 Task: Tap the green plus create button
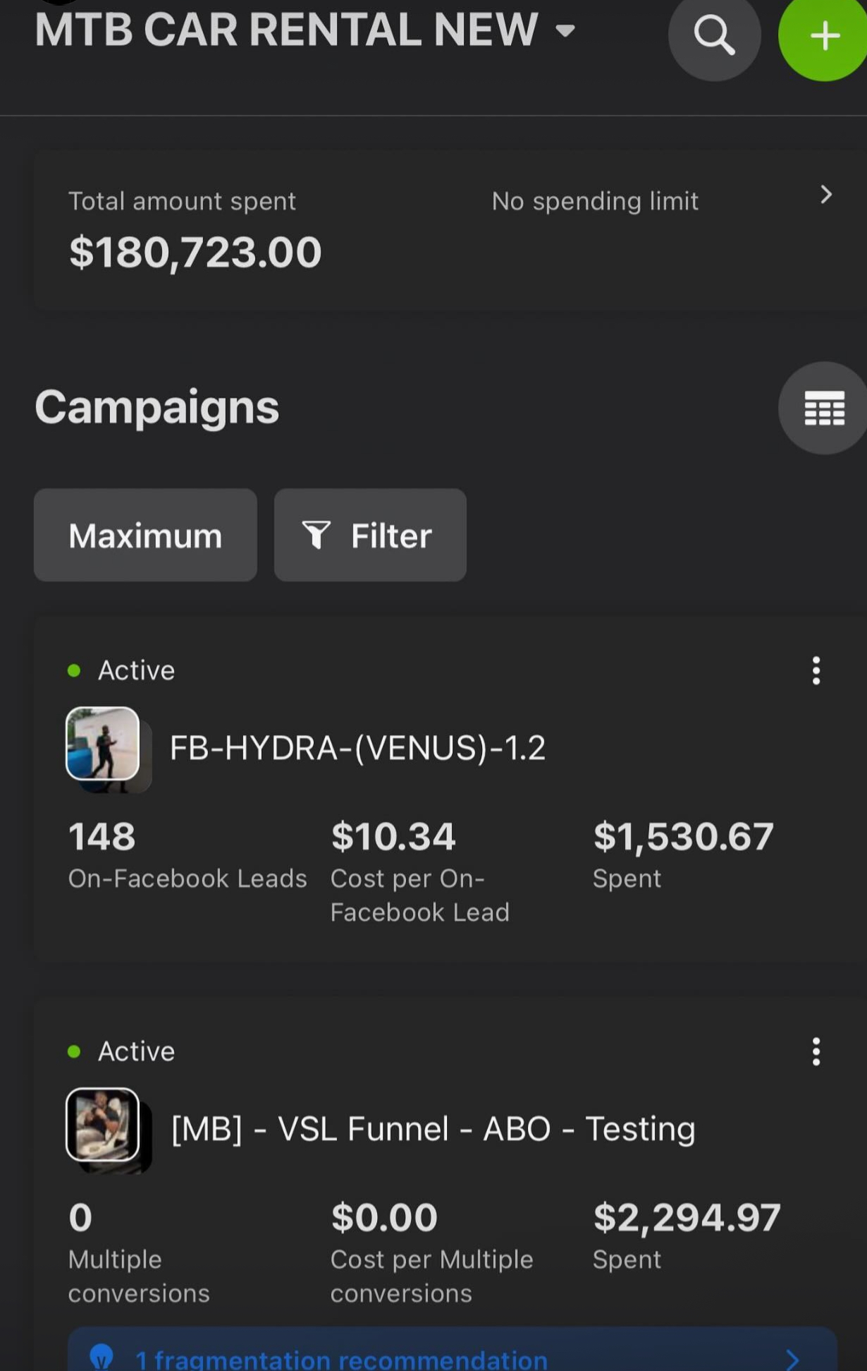823,35
